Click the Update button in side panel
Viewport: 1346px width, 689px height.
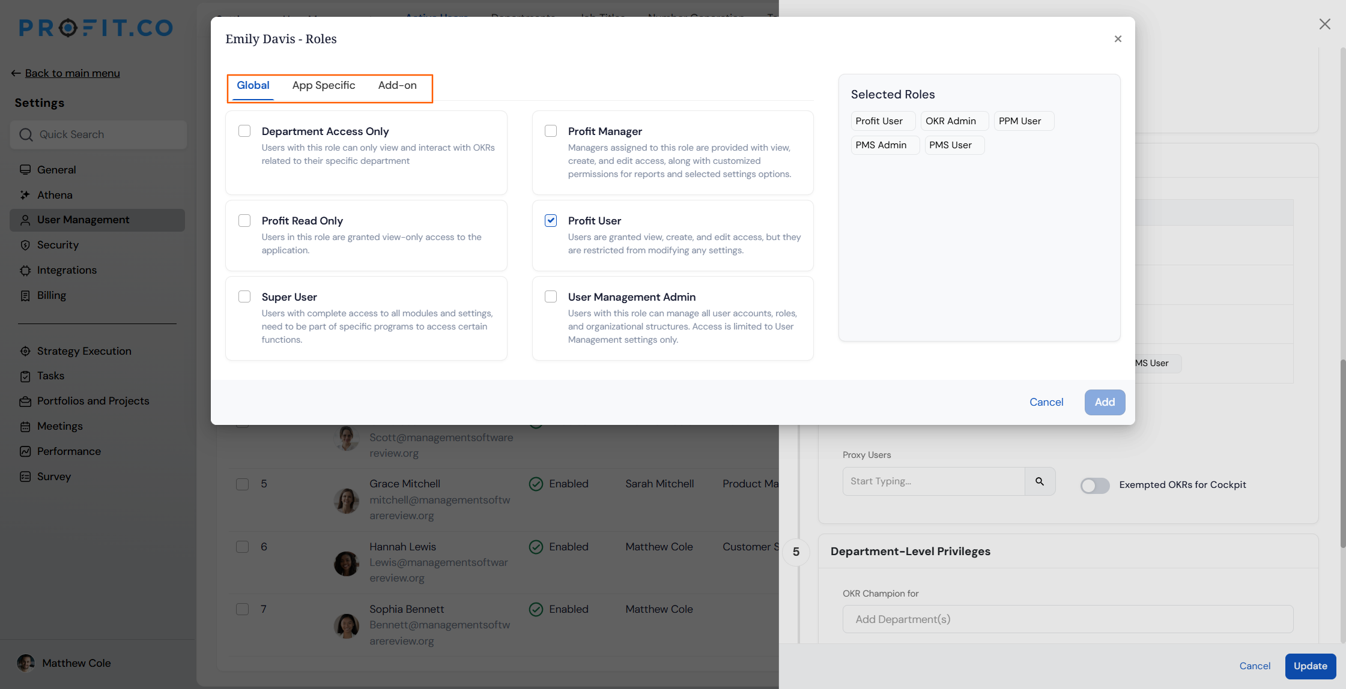[x=1311, y=666]
